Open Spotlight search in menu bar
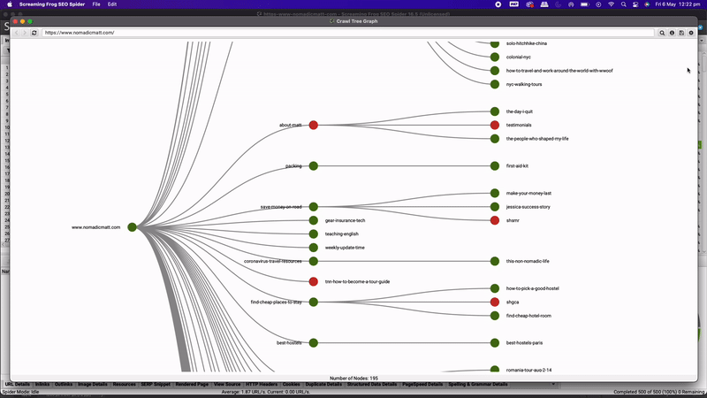The width and height of the screenshot is (707, 398). coord(624,4)
